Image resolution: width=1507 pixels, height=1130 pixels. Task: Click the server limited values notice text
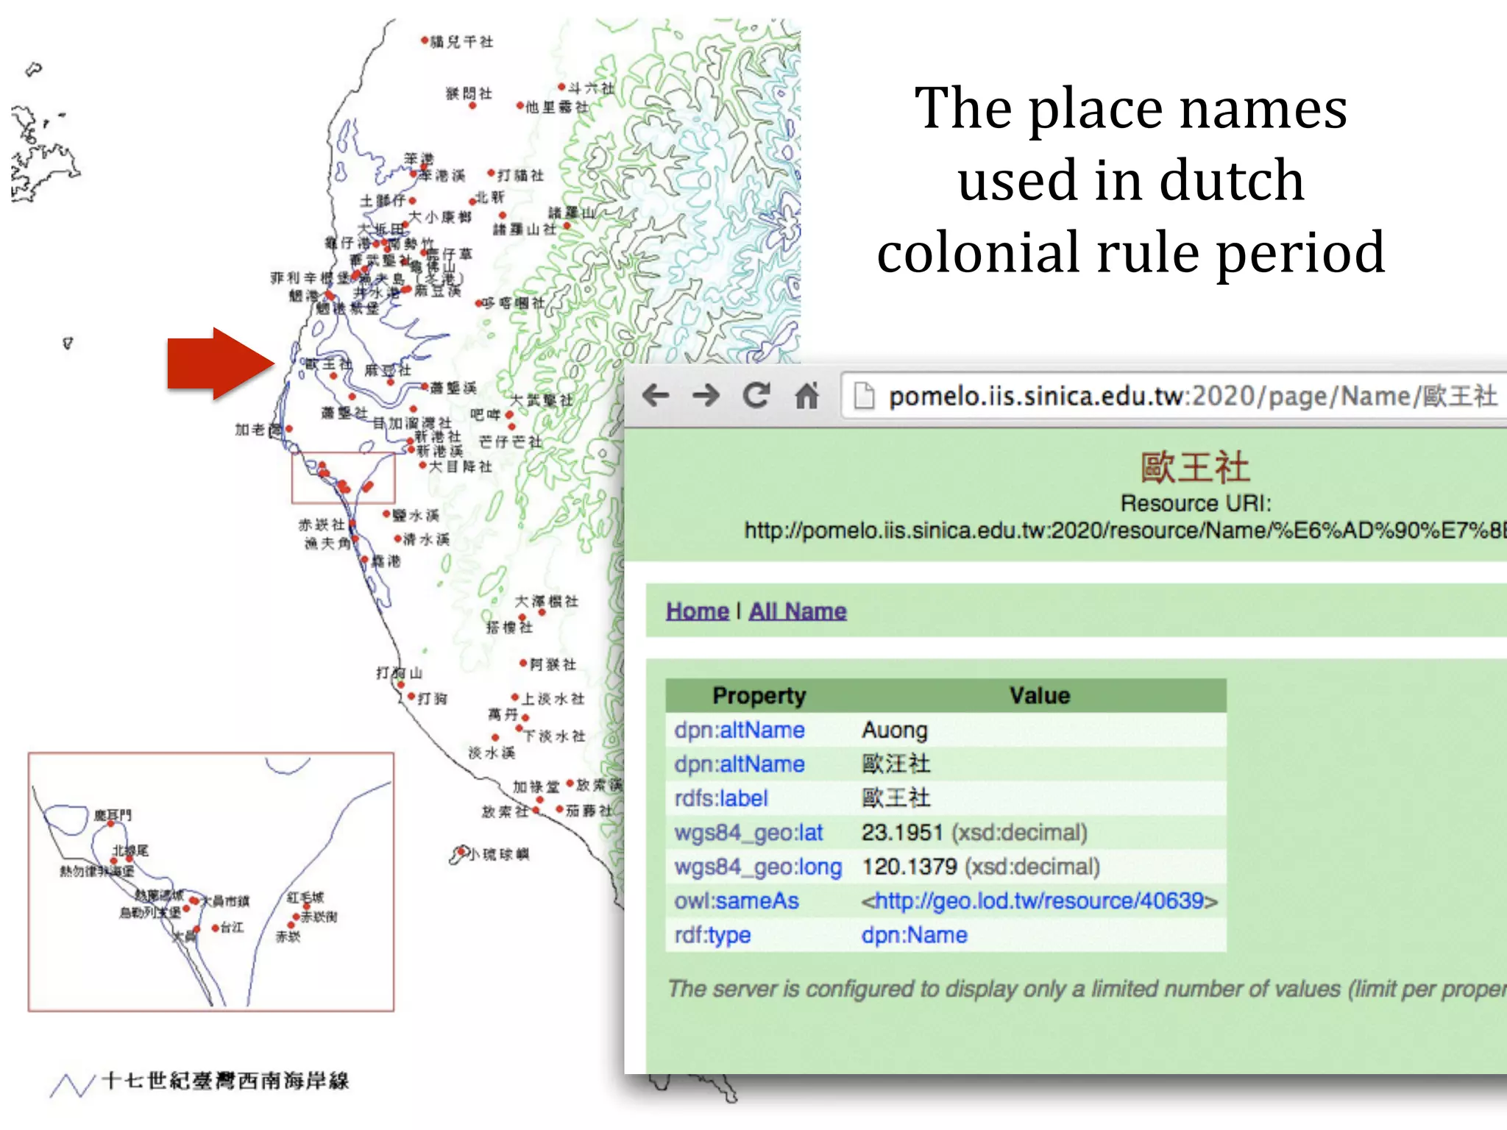point(1088,989)
